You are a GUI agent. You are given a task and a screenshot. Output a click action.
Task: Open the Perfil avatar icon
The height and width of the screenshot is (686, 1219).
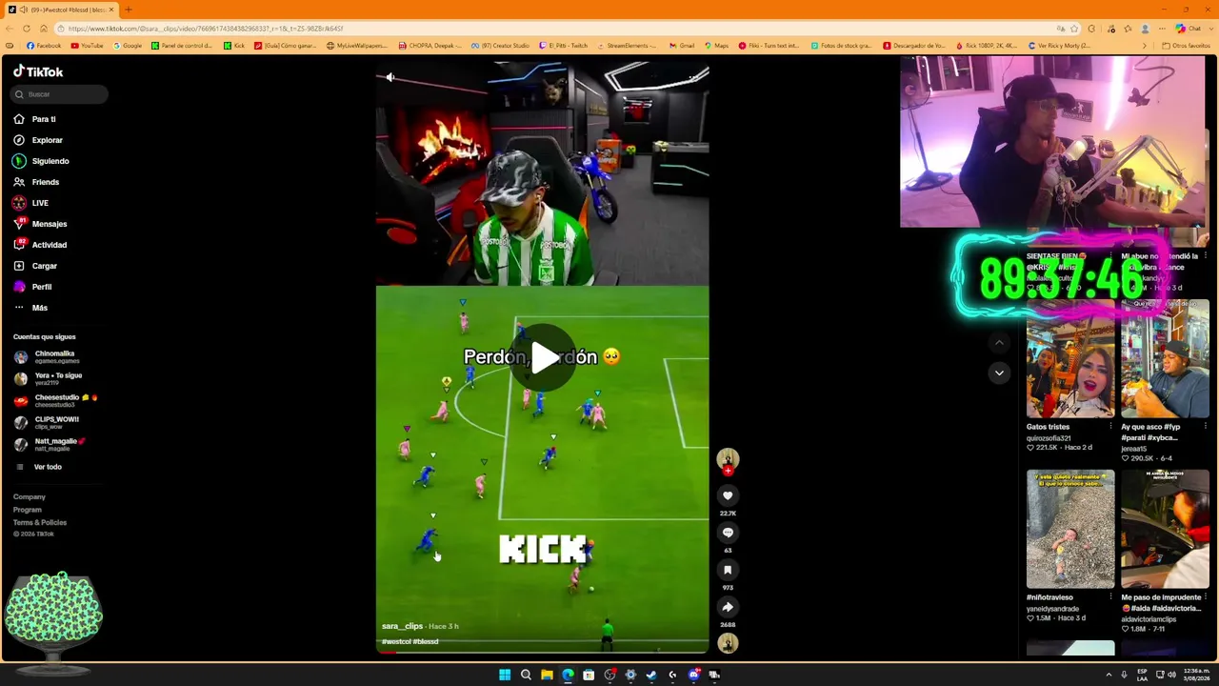click(x=19, y=287)
